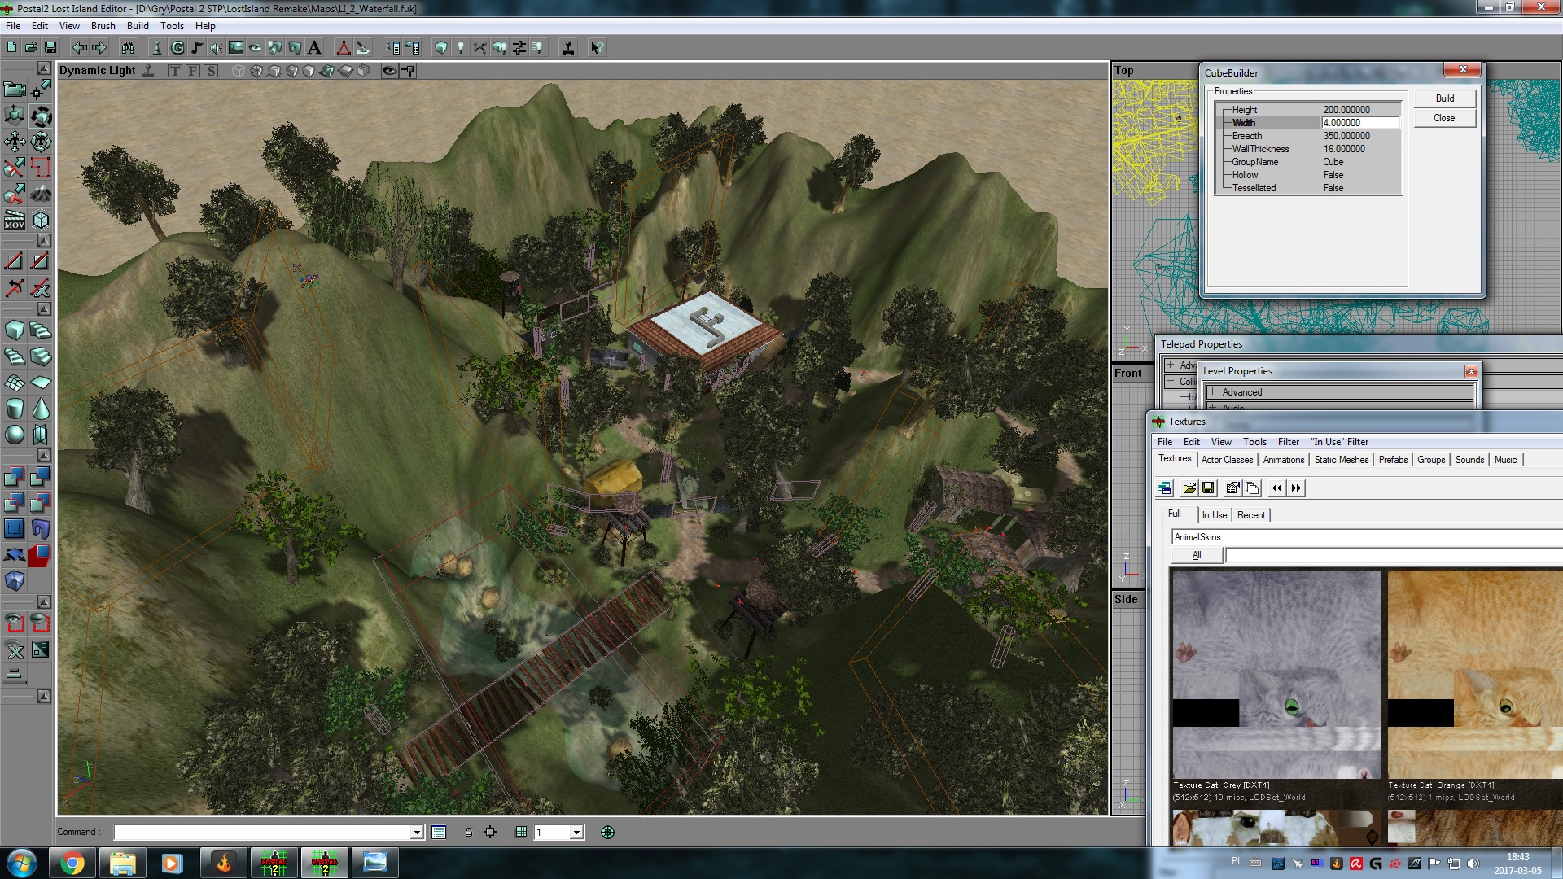Open the Music browser note icon
Image resolution: width=1563 pixels, height=879 pixels.
[x=196, y=47]
